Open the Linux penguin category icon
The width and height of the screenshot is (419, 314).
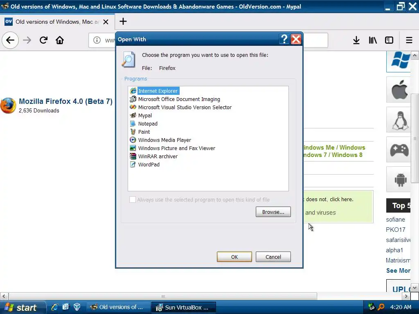pos(399,120)
